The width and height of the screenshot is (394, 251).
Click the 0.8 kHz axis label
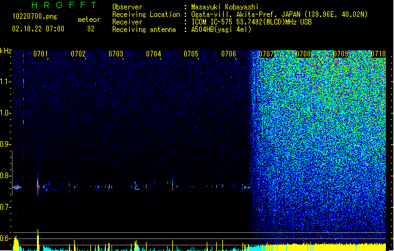(5, 176)
